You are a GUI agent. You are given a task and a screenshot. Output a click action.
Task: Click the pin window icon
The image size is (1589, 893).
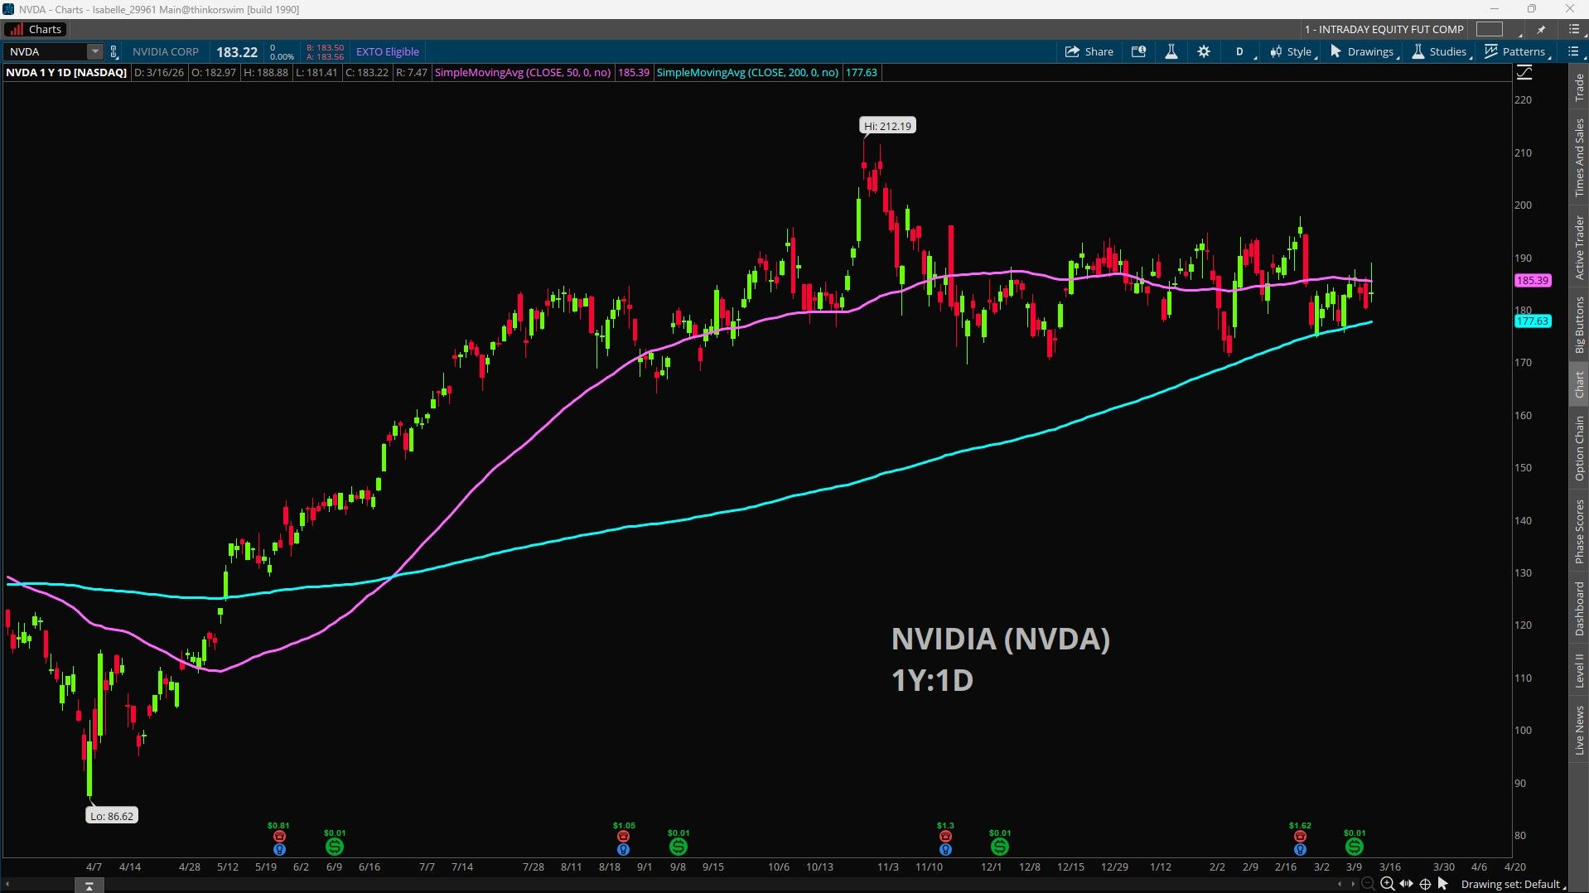tap(1541, 29)
